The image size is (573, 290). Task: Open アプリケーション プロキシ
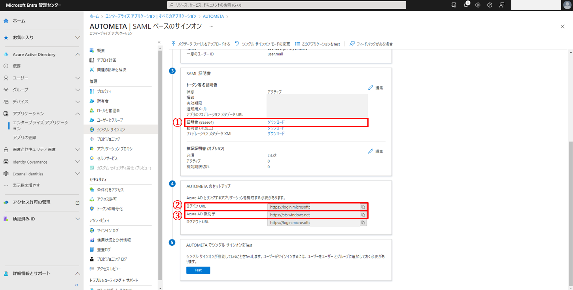pos(115,149)
